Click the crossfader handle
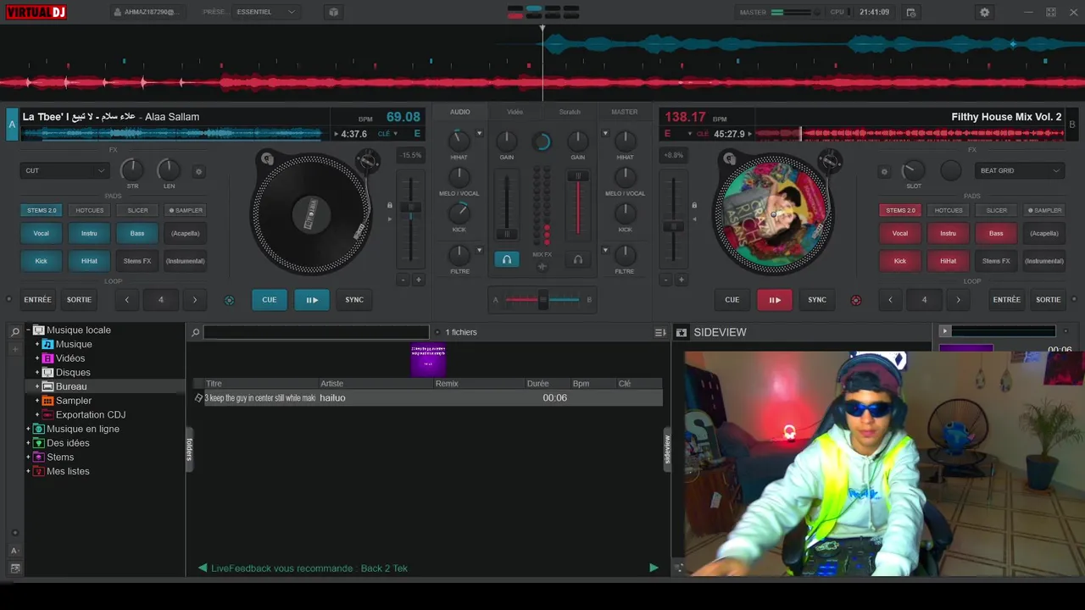This screenshot has width=1085, height=610. tap(542, 299)
